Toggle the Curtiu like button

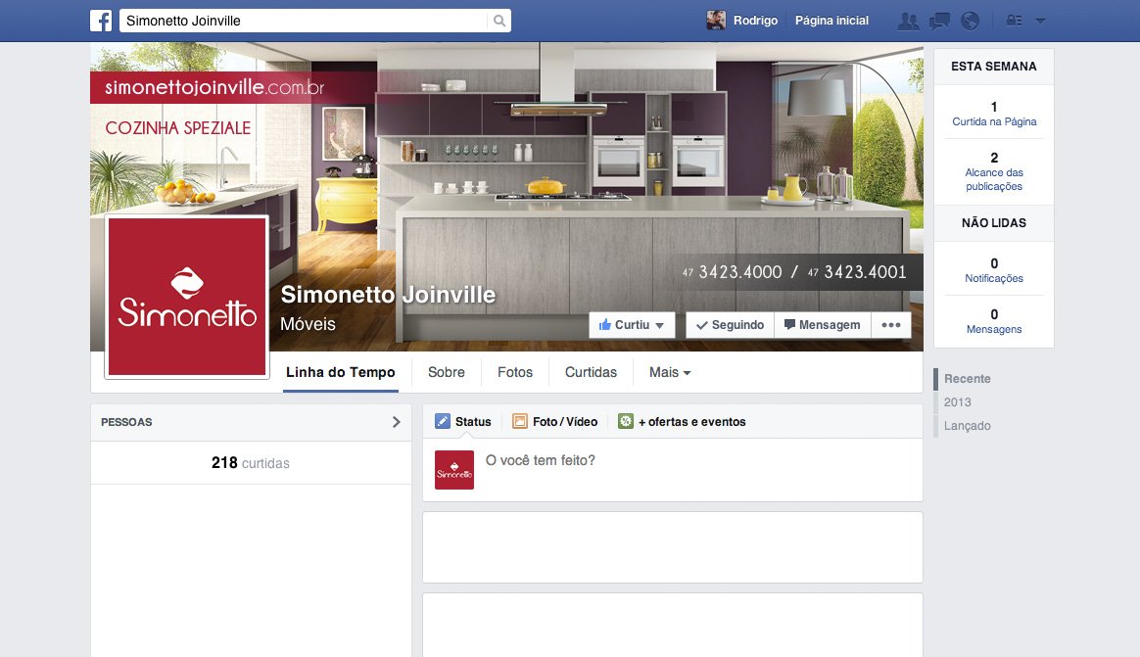click(632, 325)
